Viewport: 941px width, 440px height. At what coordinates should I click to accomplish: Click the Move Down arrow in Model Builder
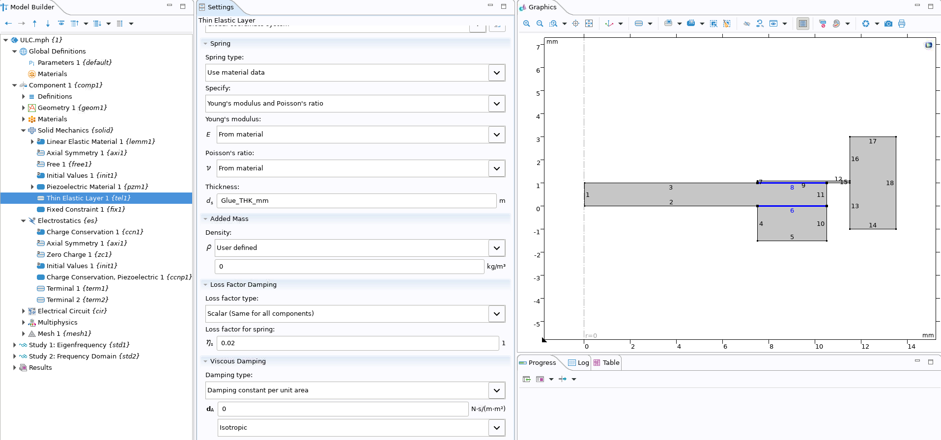coord(48,24)
